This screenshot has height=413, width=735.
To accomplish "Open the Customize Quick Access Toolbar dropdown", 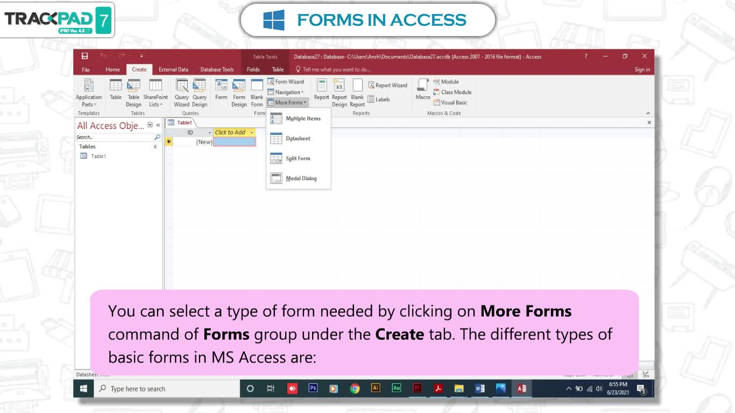I will pos(142,56).
